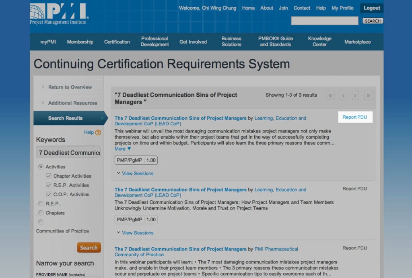Click first result PMP/PgMP 1.00 badge
The height and width of the screenshot is (278, 412).
click(x=136, y=160)
